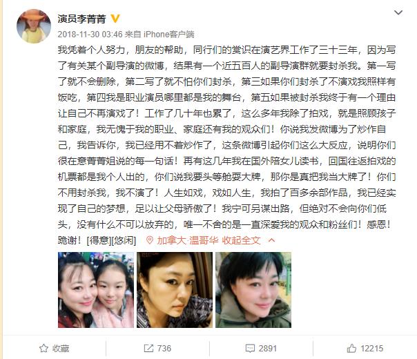This screenshot has width=417, height=359.
Task: Click the poster's round profile avatar
Action: (34, 26)
